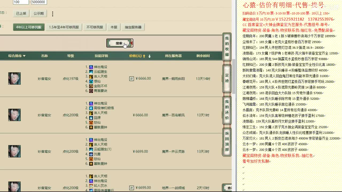Click the 等级 column header

(71, 56)
